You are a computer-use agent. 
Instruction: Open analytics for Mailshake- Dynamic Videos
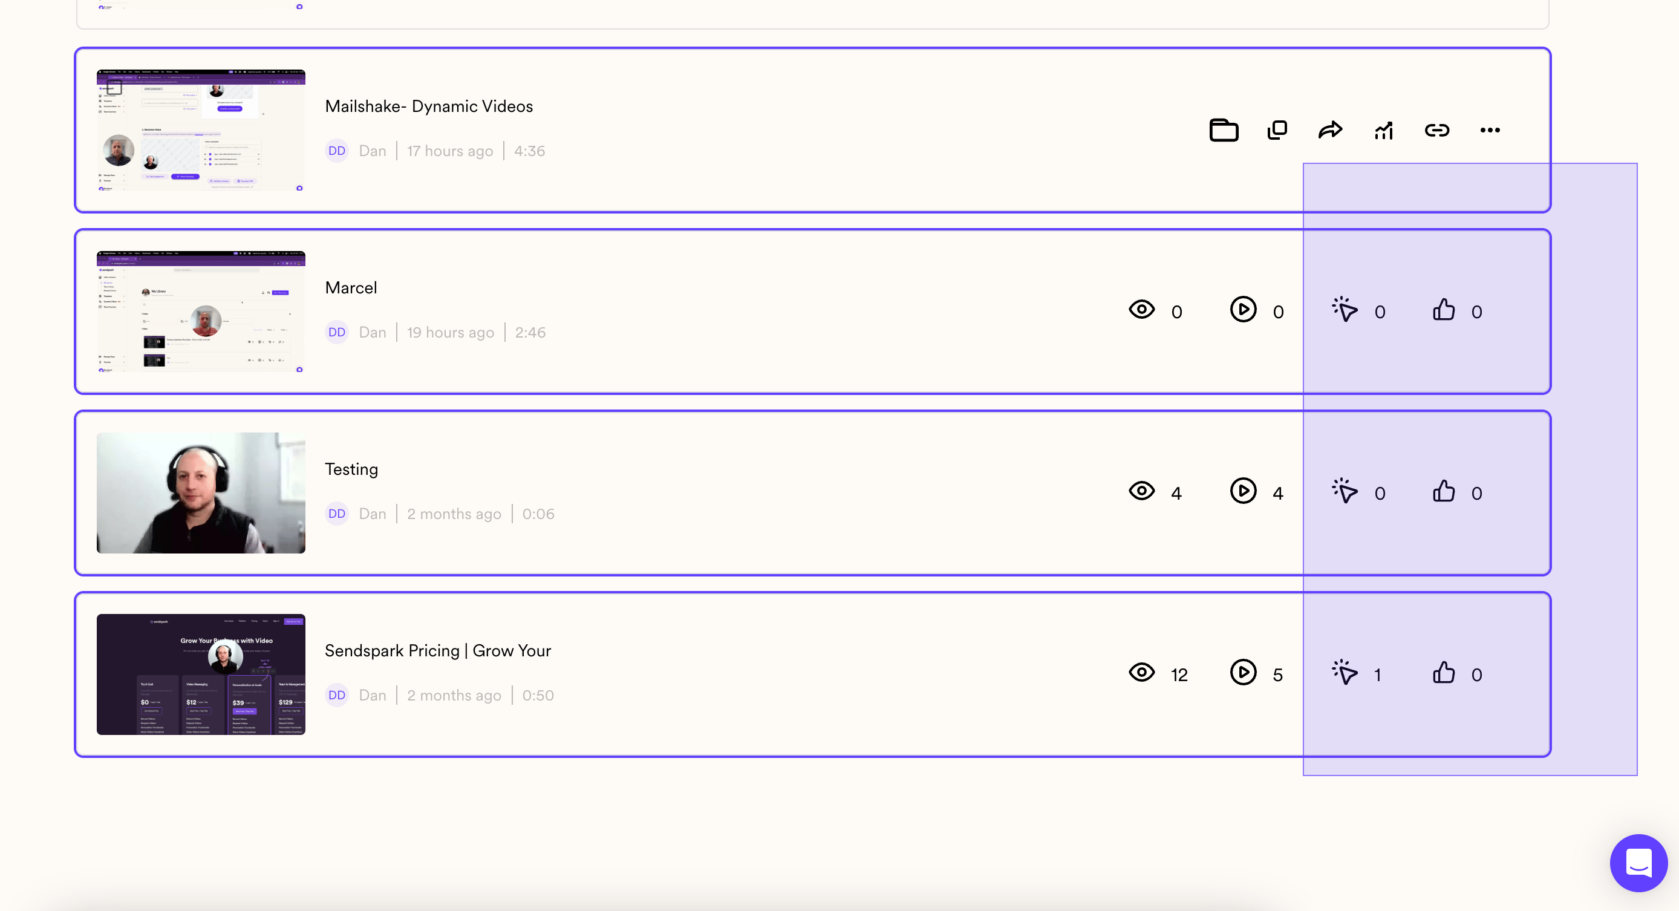[x=1384, y=131]
